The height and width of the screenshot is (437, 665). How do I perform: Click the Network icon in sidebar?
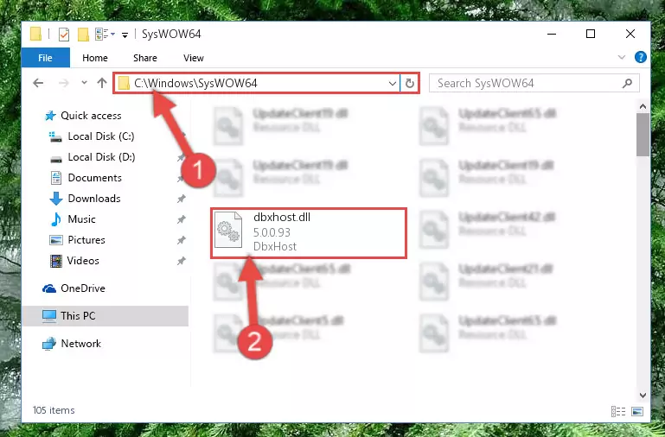(x=49, y=344)
